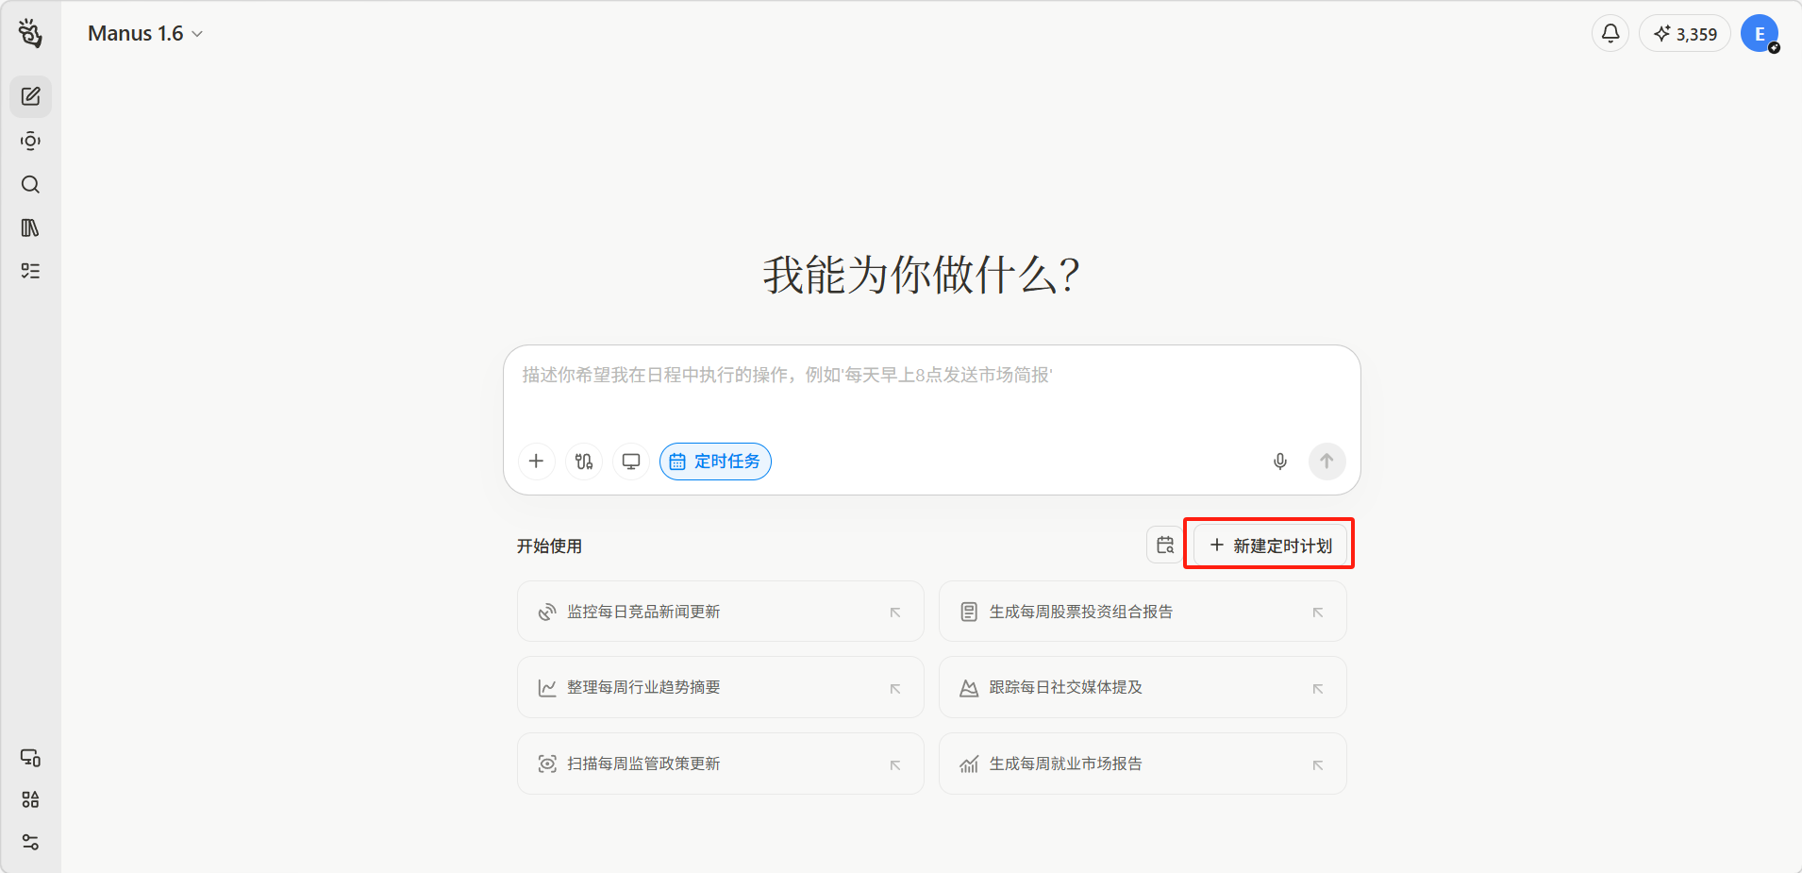This screenshot has height=873, width=1802.
Task: Expand the Manus 1.6 model dropdown
Action: (145, 34)
